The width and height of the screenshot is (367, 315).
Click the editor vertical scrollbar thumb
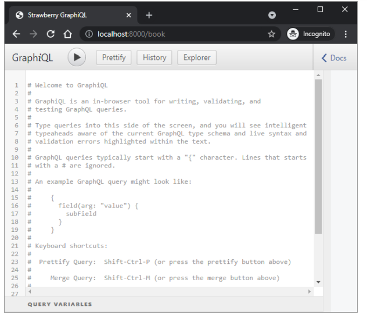[318, 156]
